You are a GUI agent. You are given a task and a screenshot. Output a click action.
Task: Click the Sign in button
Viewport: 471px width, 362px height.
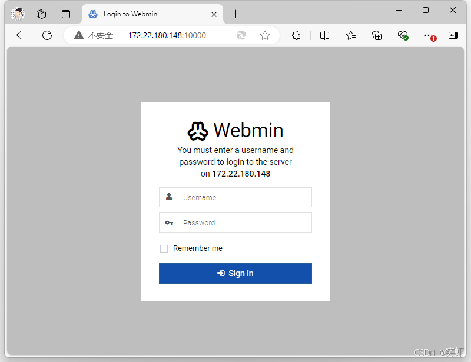[235, 273]
